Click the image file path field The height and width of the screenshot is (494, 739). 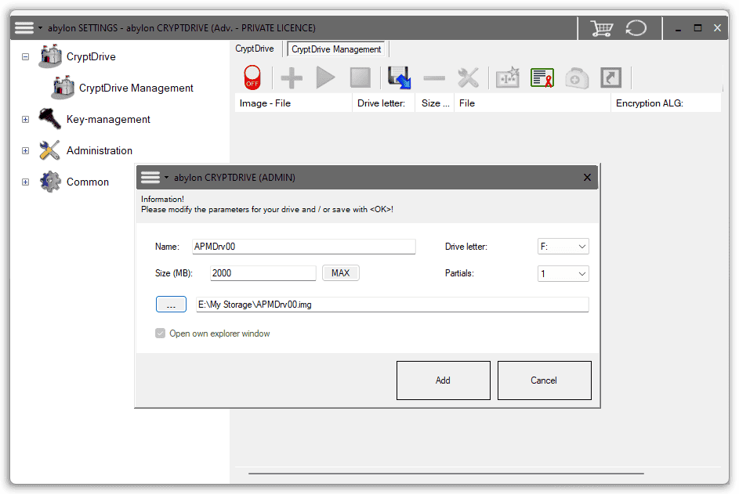pos(392,305)
